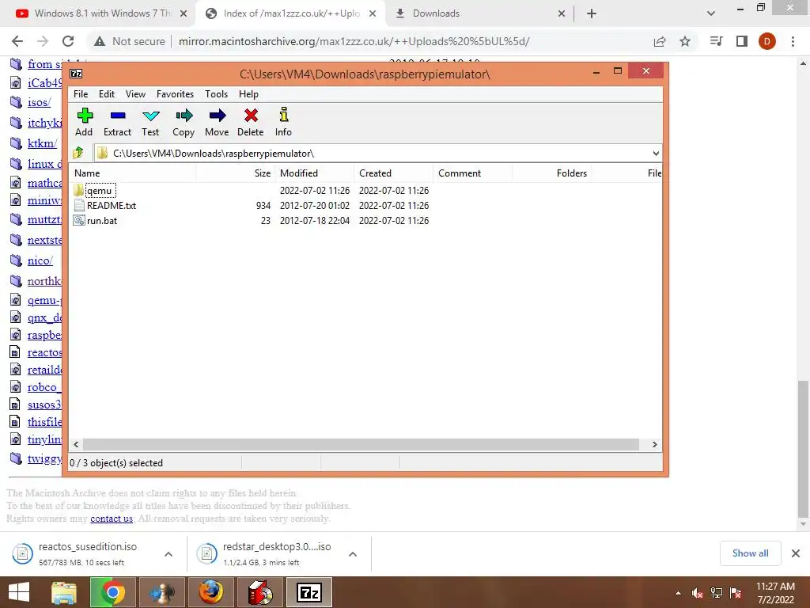The height and width of the screenshot is (608, 810).
Task: Reload the Chrome page
Action: pyautogui.click(x=68, y=41)
